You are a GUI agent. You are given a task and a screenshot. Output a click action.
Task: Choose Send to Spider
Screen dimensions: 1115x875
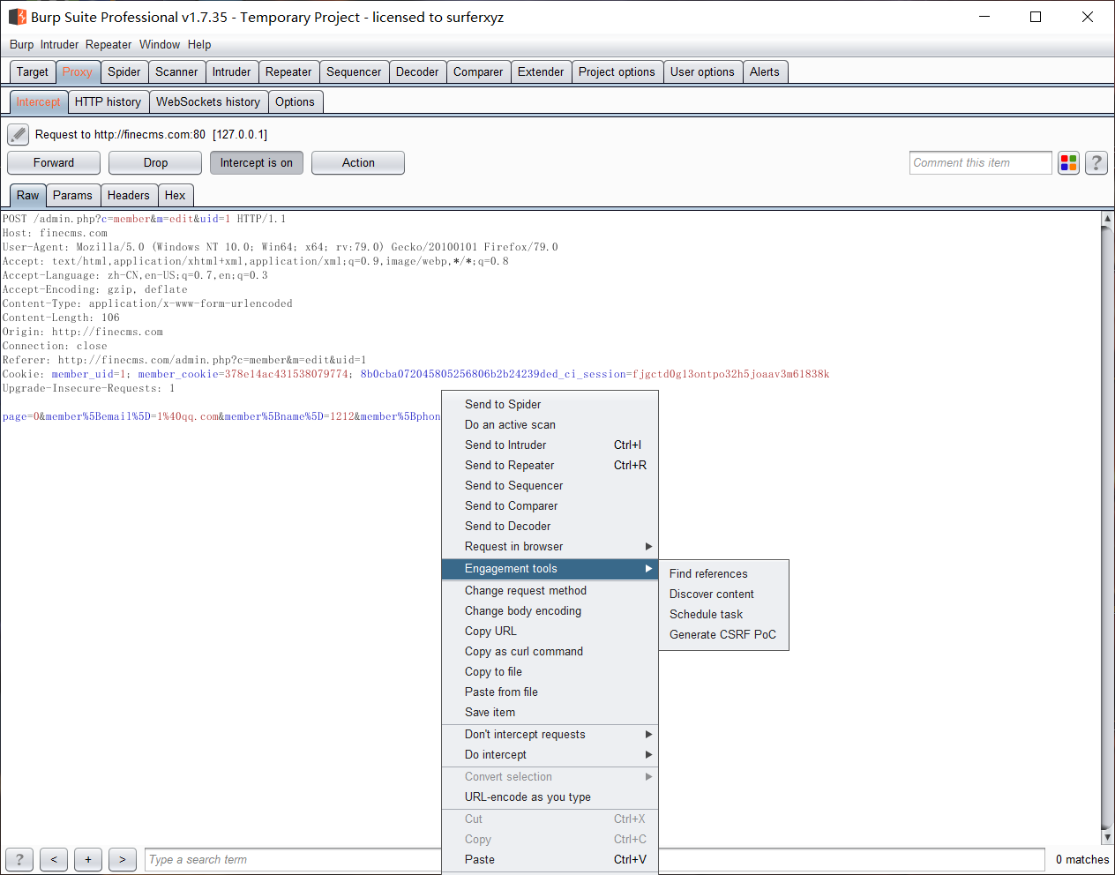click(x=550, y=405)
